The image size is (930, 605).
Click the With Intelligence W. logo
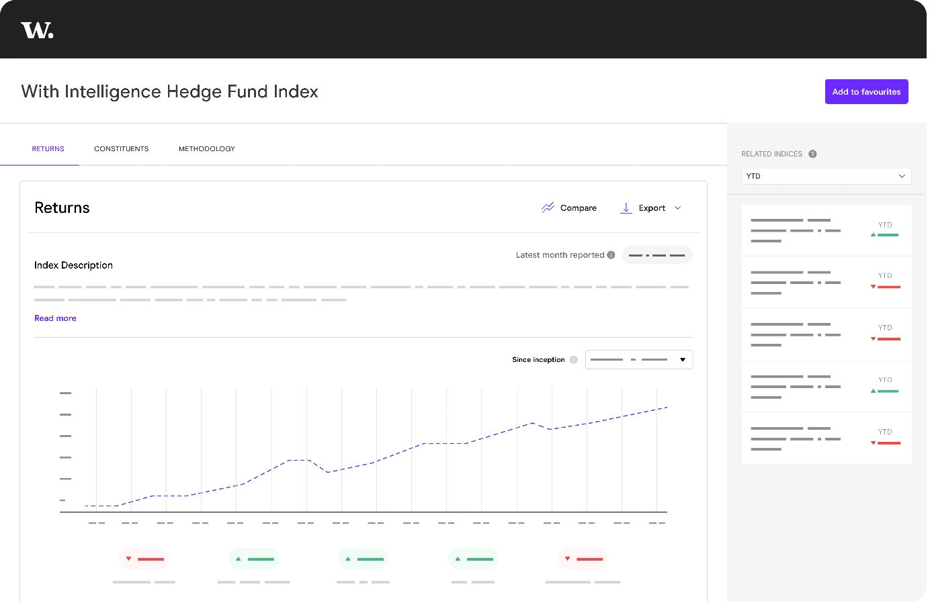37,30
